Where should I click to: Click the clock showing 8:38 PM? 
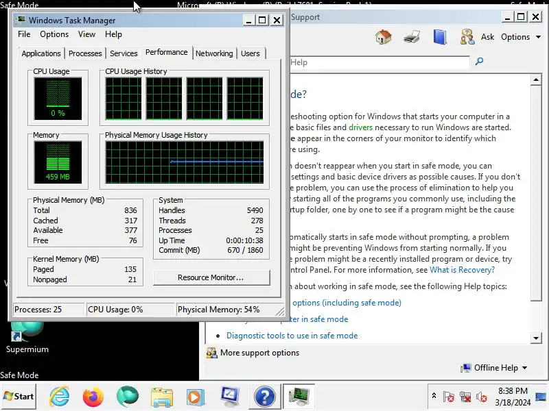pyautogui.click(x=513, y=390)
